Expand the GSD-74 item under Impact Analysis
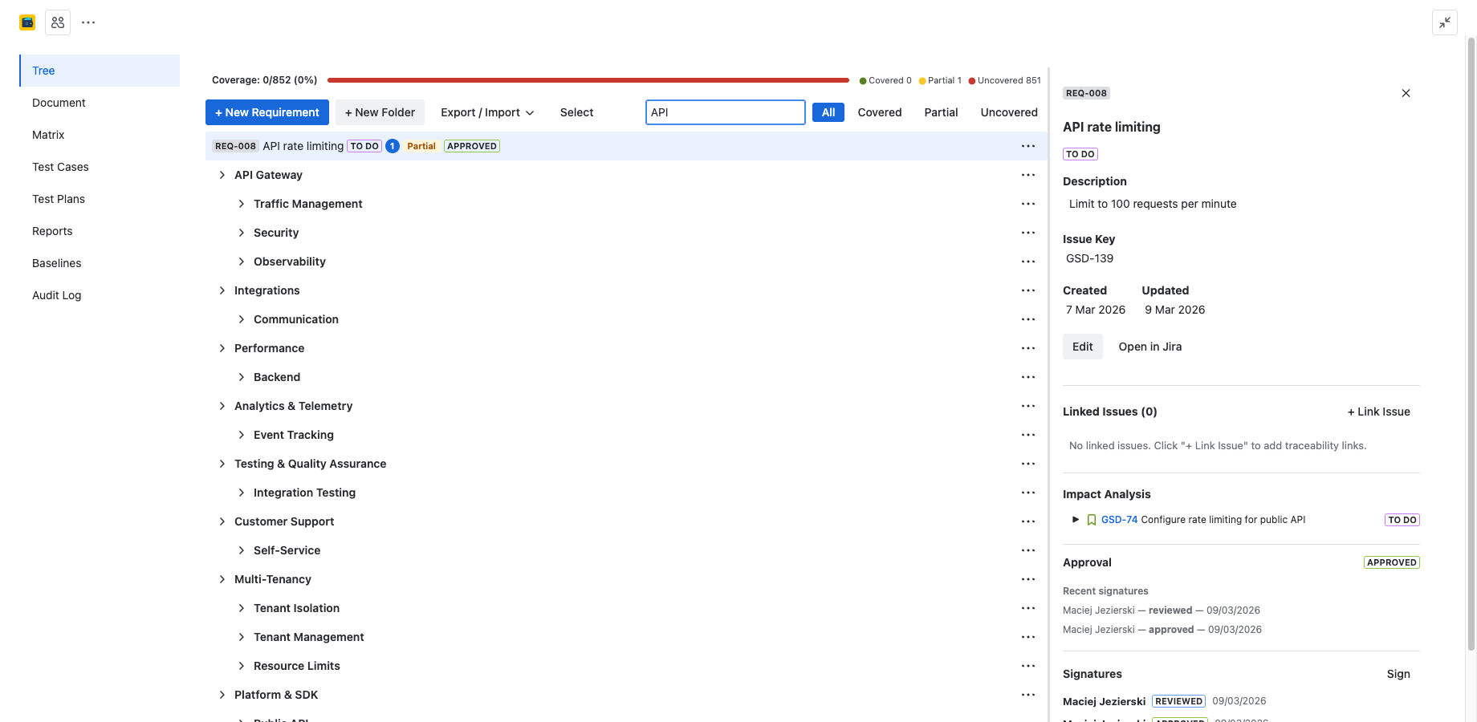 [x=1076, y=520]
